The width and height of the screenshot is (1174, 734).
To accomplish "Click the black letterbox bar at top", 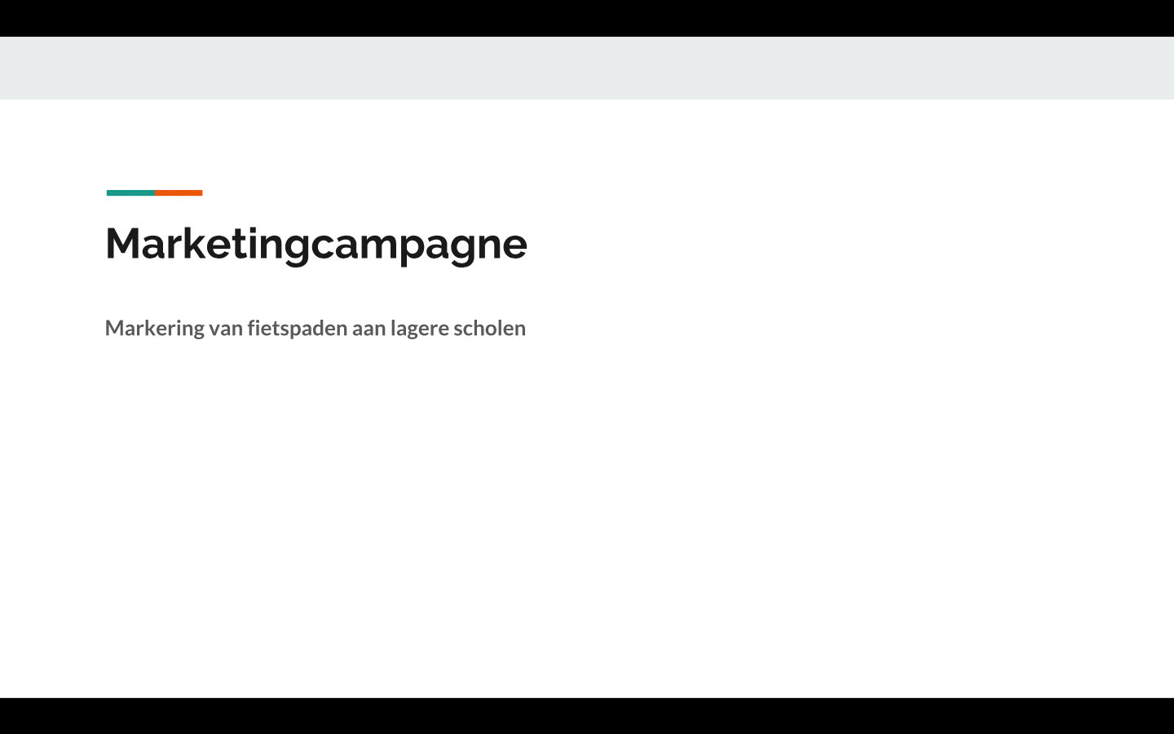I will click(x=587, y=18).
